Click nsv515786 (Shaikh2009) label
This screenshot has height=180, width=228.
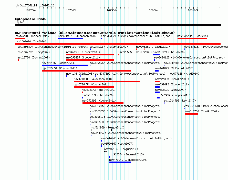[202, 111]
